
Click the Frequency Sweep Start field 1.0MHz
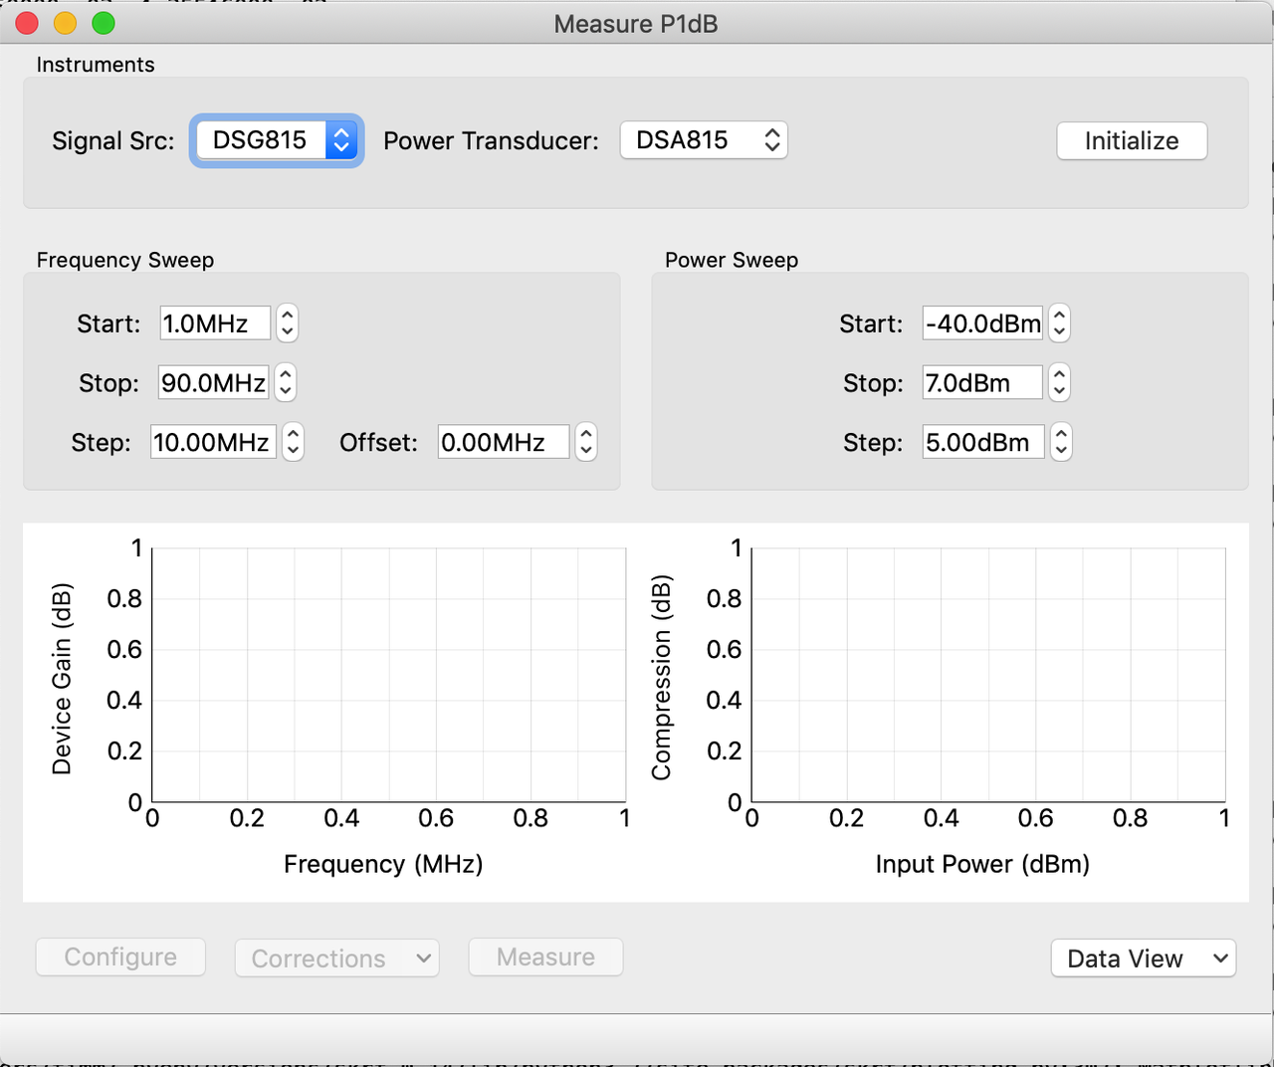click(x=215, y=323)
